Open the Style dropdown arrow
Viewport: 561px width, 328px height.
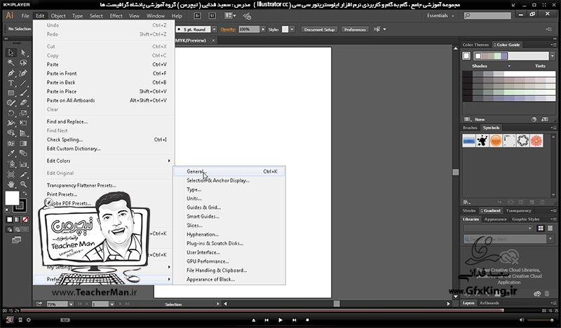click(x=292, y=29)
